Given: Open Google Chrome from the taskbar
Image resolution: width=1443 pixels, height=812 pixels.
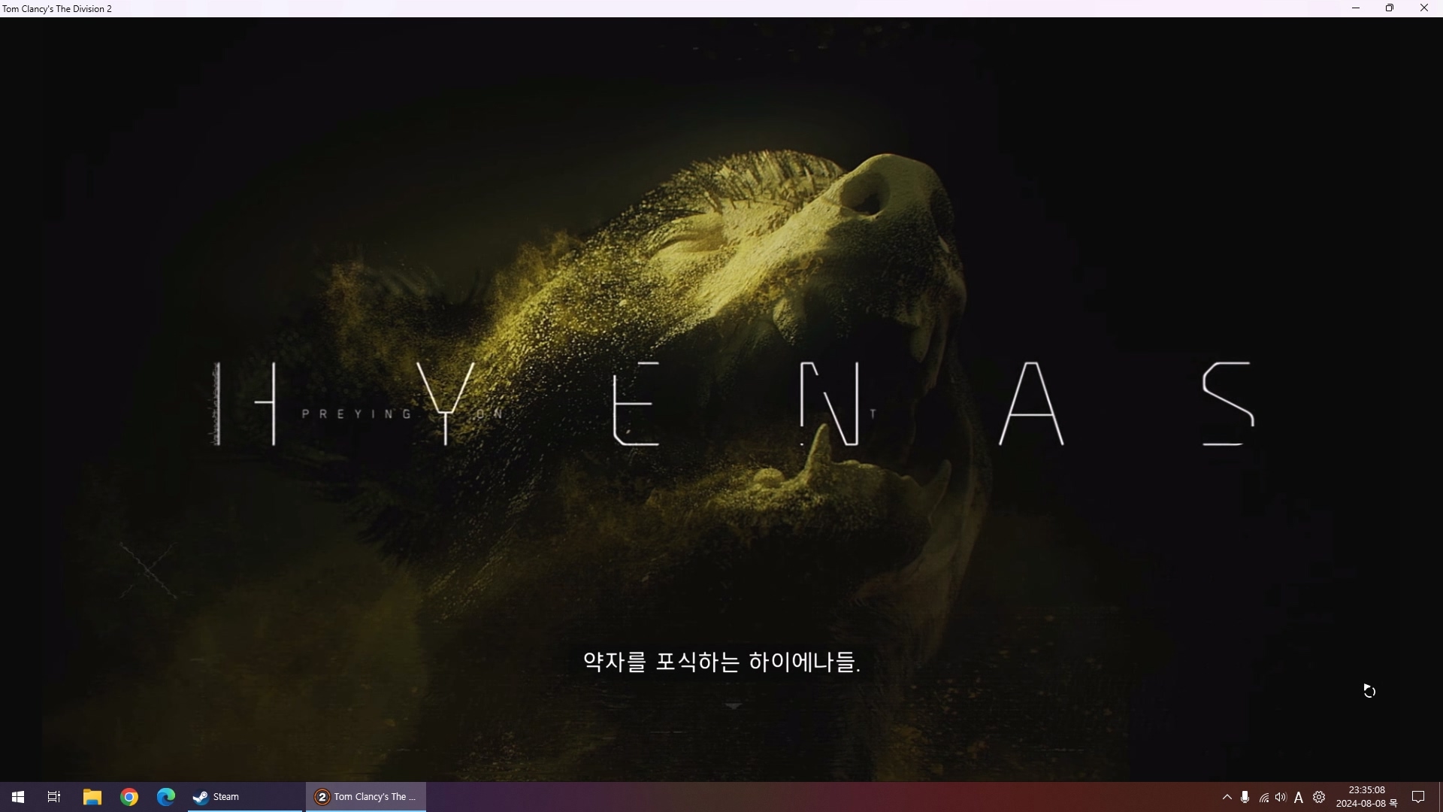Looking at the screenshot, I should pyautogui.click(x=129, y=797).
